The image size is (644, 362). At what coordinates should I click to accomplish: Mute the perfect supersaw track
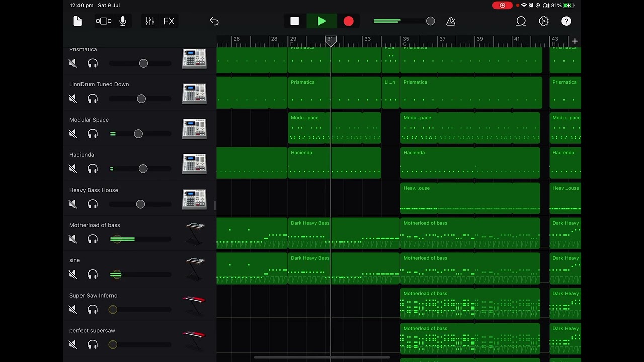pos(73,345)
